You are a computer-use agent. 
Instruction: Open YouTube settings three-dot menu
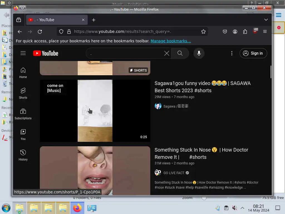[x=232, y=53]
